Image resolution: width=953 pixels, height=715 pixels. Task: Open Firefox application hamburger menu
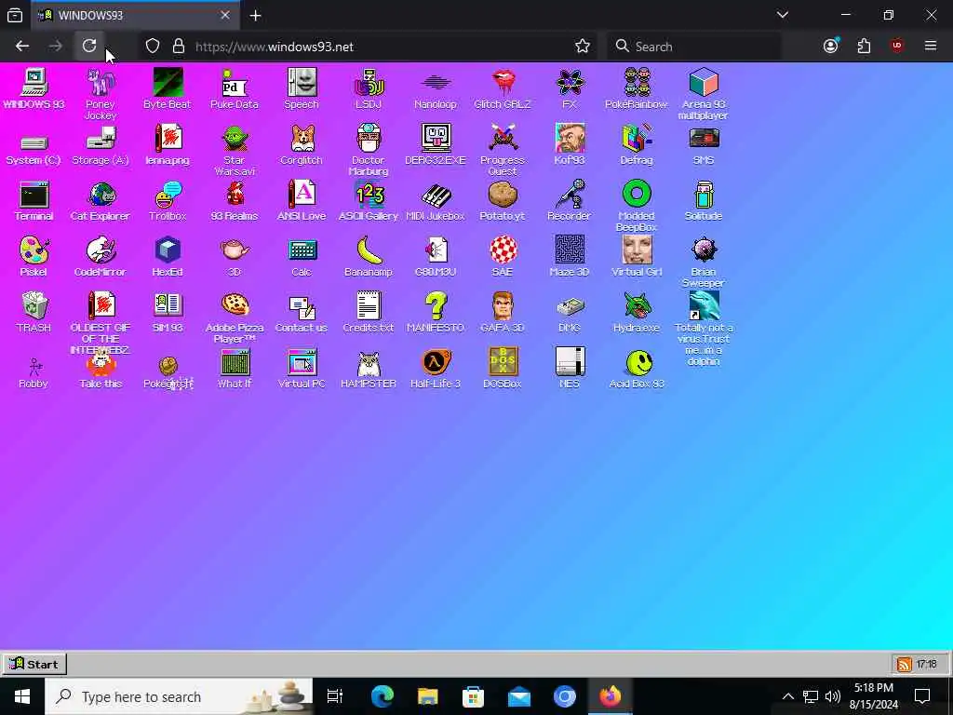click(x=930, y=47)
